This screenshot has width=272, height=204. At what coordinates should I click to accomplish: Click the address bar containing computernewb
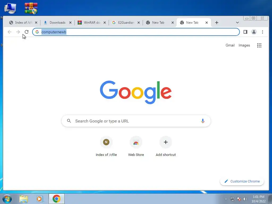click(x=136, y=32)
